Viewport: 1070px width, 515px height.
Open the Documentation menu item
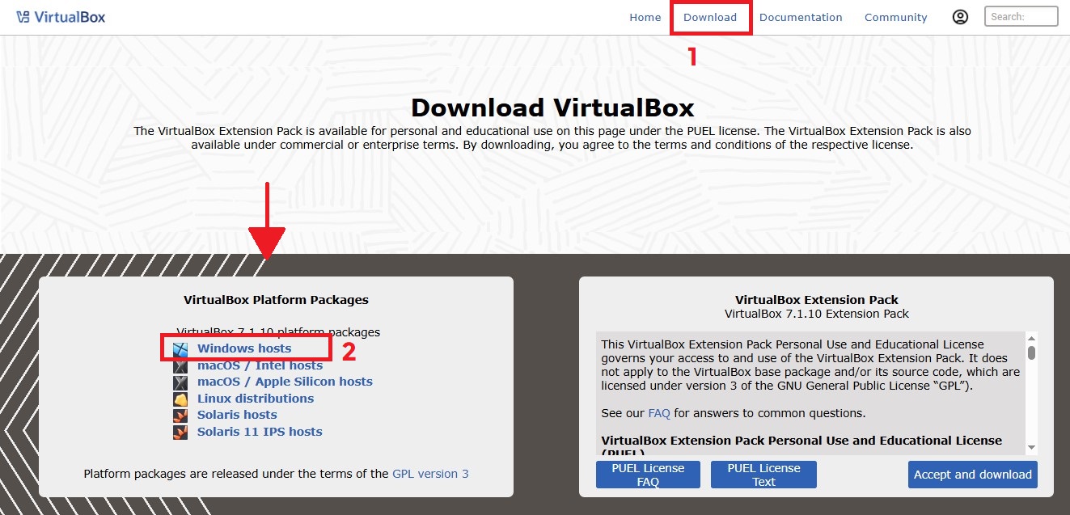pyautogui.click(x=801, y=17)
